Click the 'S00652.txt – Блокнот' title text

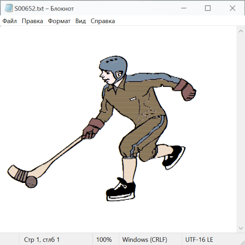tap(44, 8)
